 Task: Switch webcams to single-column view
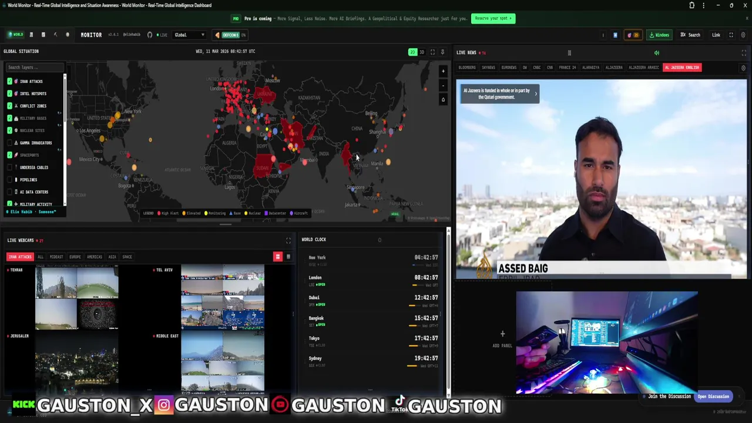288,257
